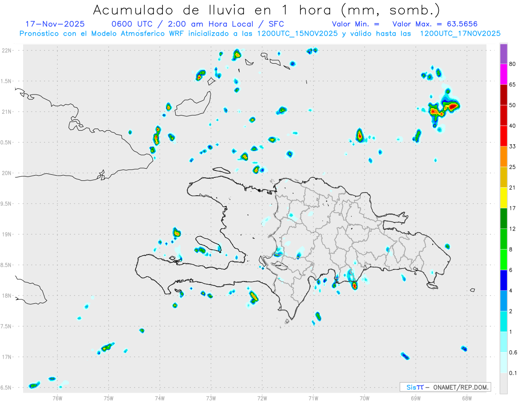Pick the dark red legend band between 50 and 65
Screen dimensions: 524x404
[x=503, y=95]
